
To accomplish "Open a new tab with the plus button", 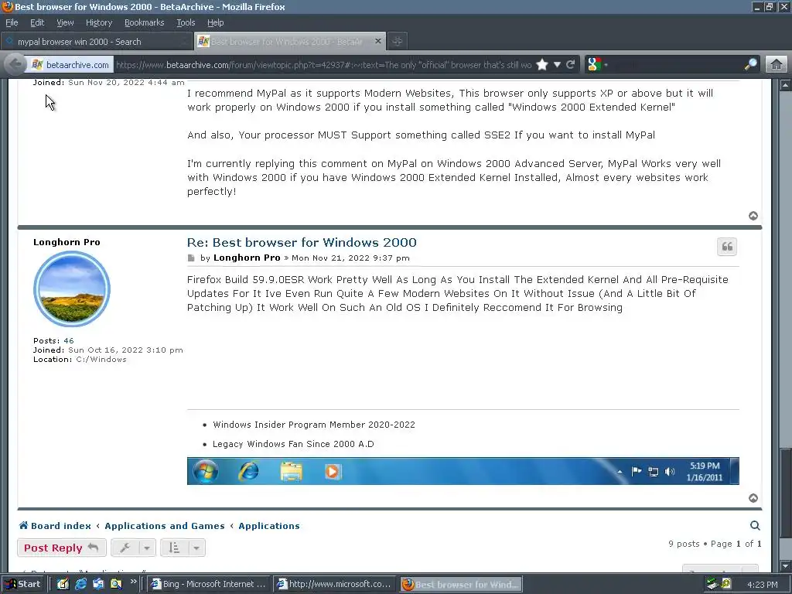I will pyautogui.click(x=398, y=42).
